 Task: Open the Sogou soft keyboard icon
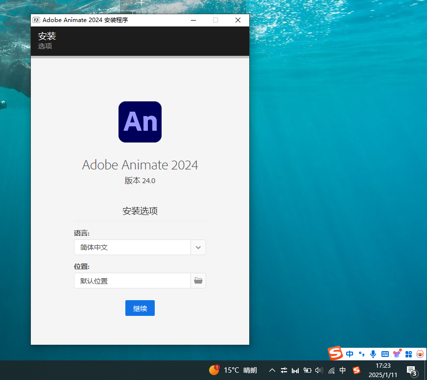(x=385, y=354)
